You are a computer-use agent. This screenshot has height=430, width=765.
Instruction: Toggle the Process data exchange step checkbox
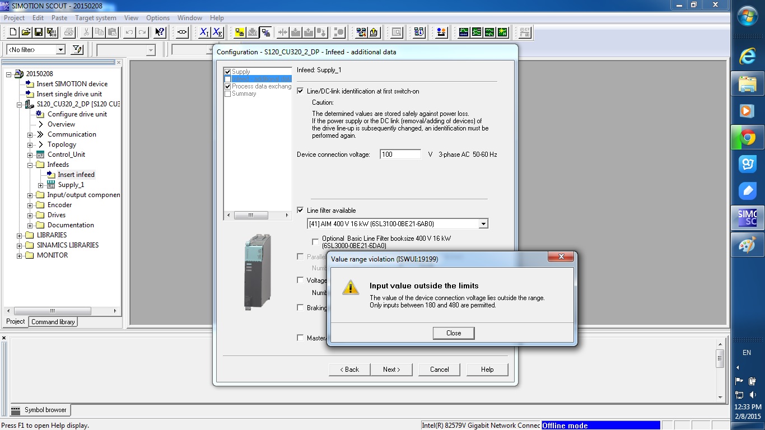pos(228,86)
